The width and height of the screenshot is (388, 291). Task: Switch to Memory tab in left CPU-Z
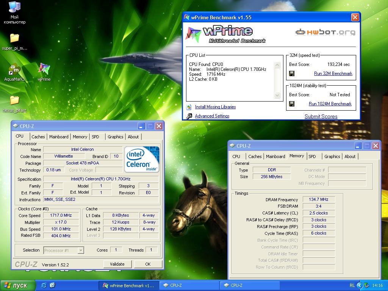[x=80, y=136]
